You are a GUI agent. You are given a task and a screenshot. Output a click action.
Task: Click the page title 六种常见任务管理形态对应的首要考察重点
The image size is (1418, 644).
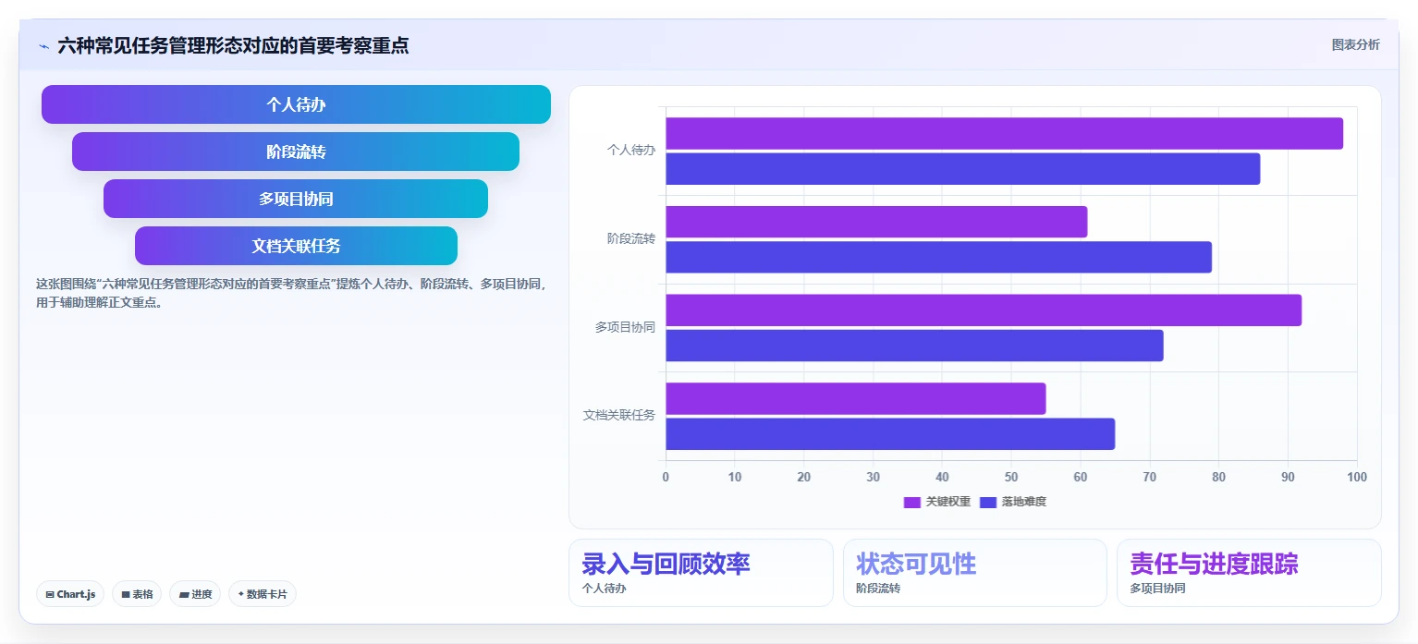[233, 45]
